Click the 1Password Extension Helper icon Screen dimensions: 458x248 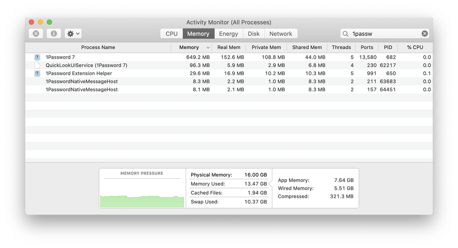pos(37,73)
